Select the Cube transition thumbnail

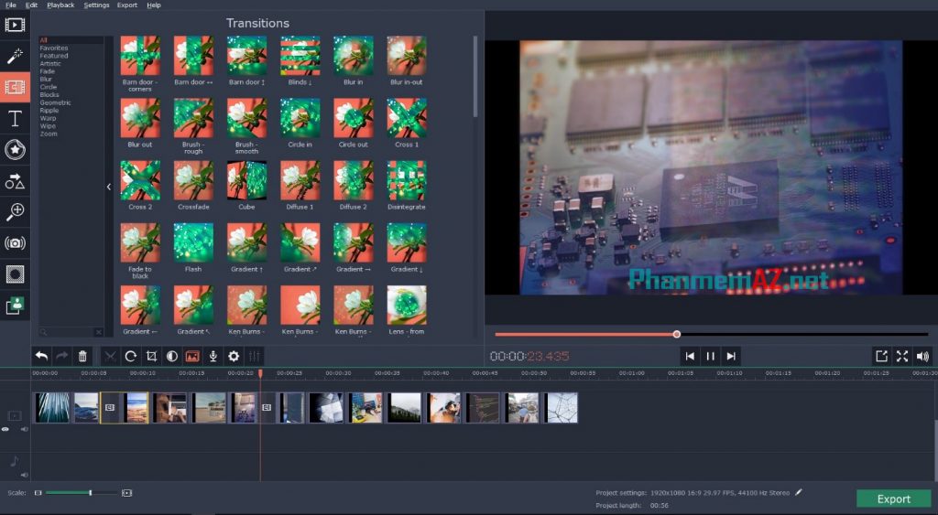(246, 180)
